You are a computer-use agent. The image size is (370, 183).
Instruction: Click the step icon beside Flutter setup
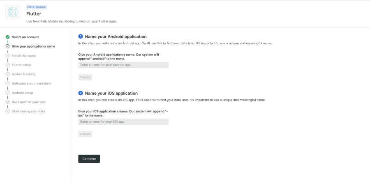(x=7, y=65)
